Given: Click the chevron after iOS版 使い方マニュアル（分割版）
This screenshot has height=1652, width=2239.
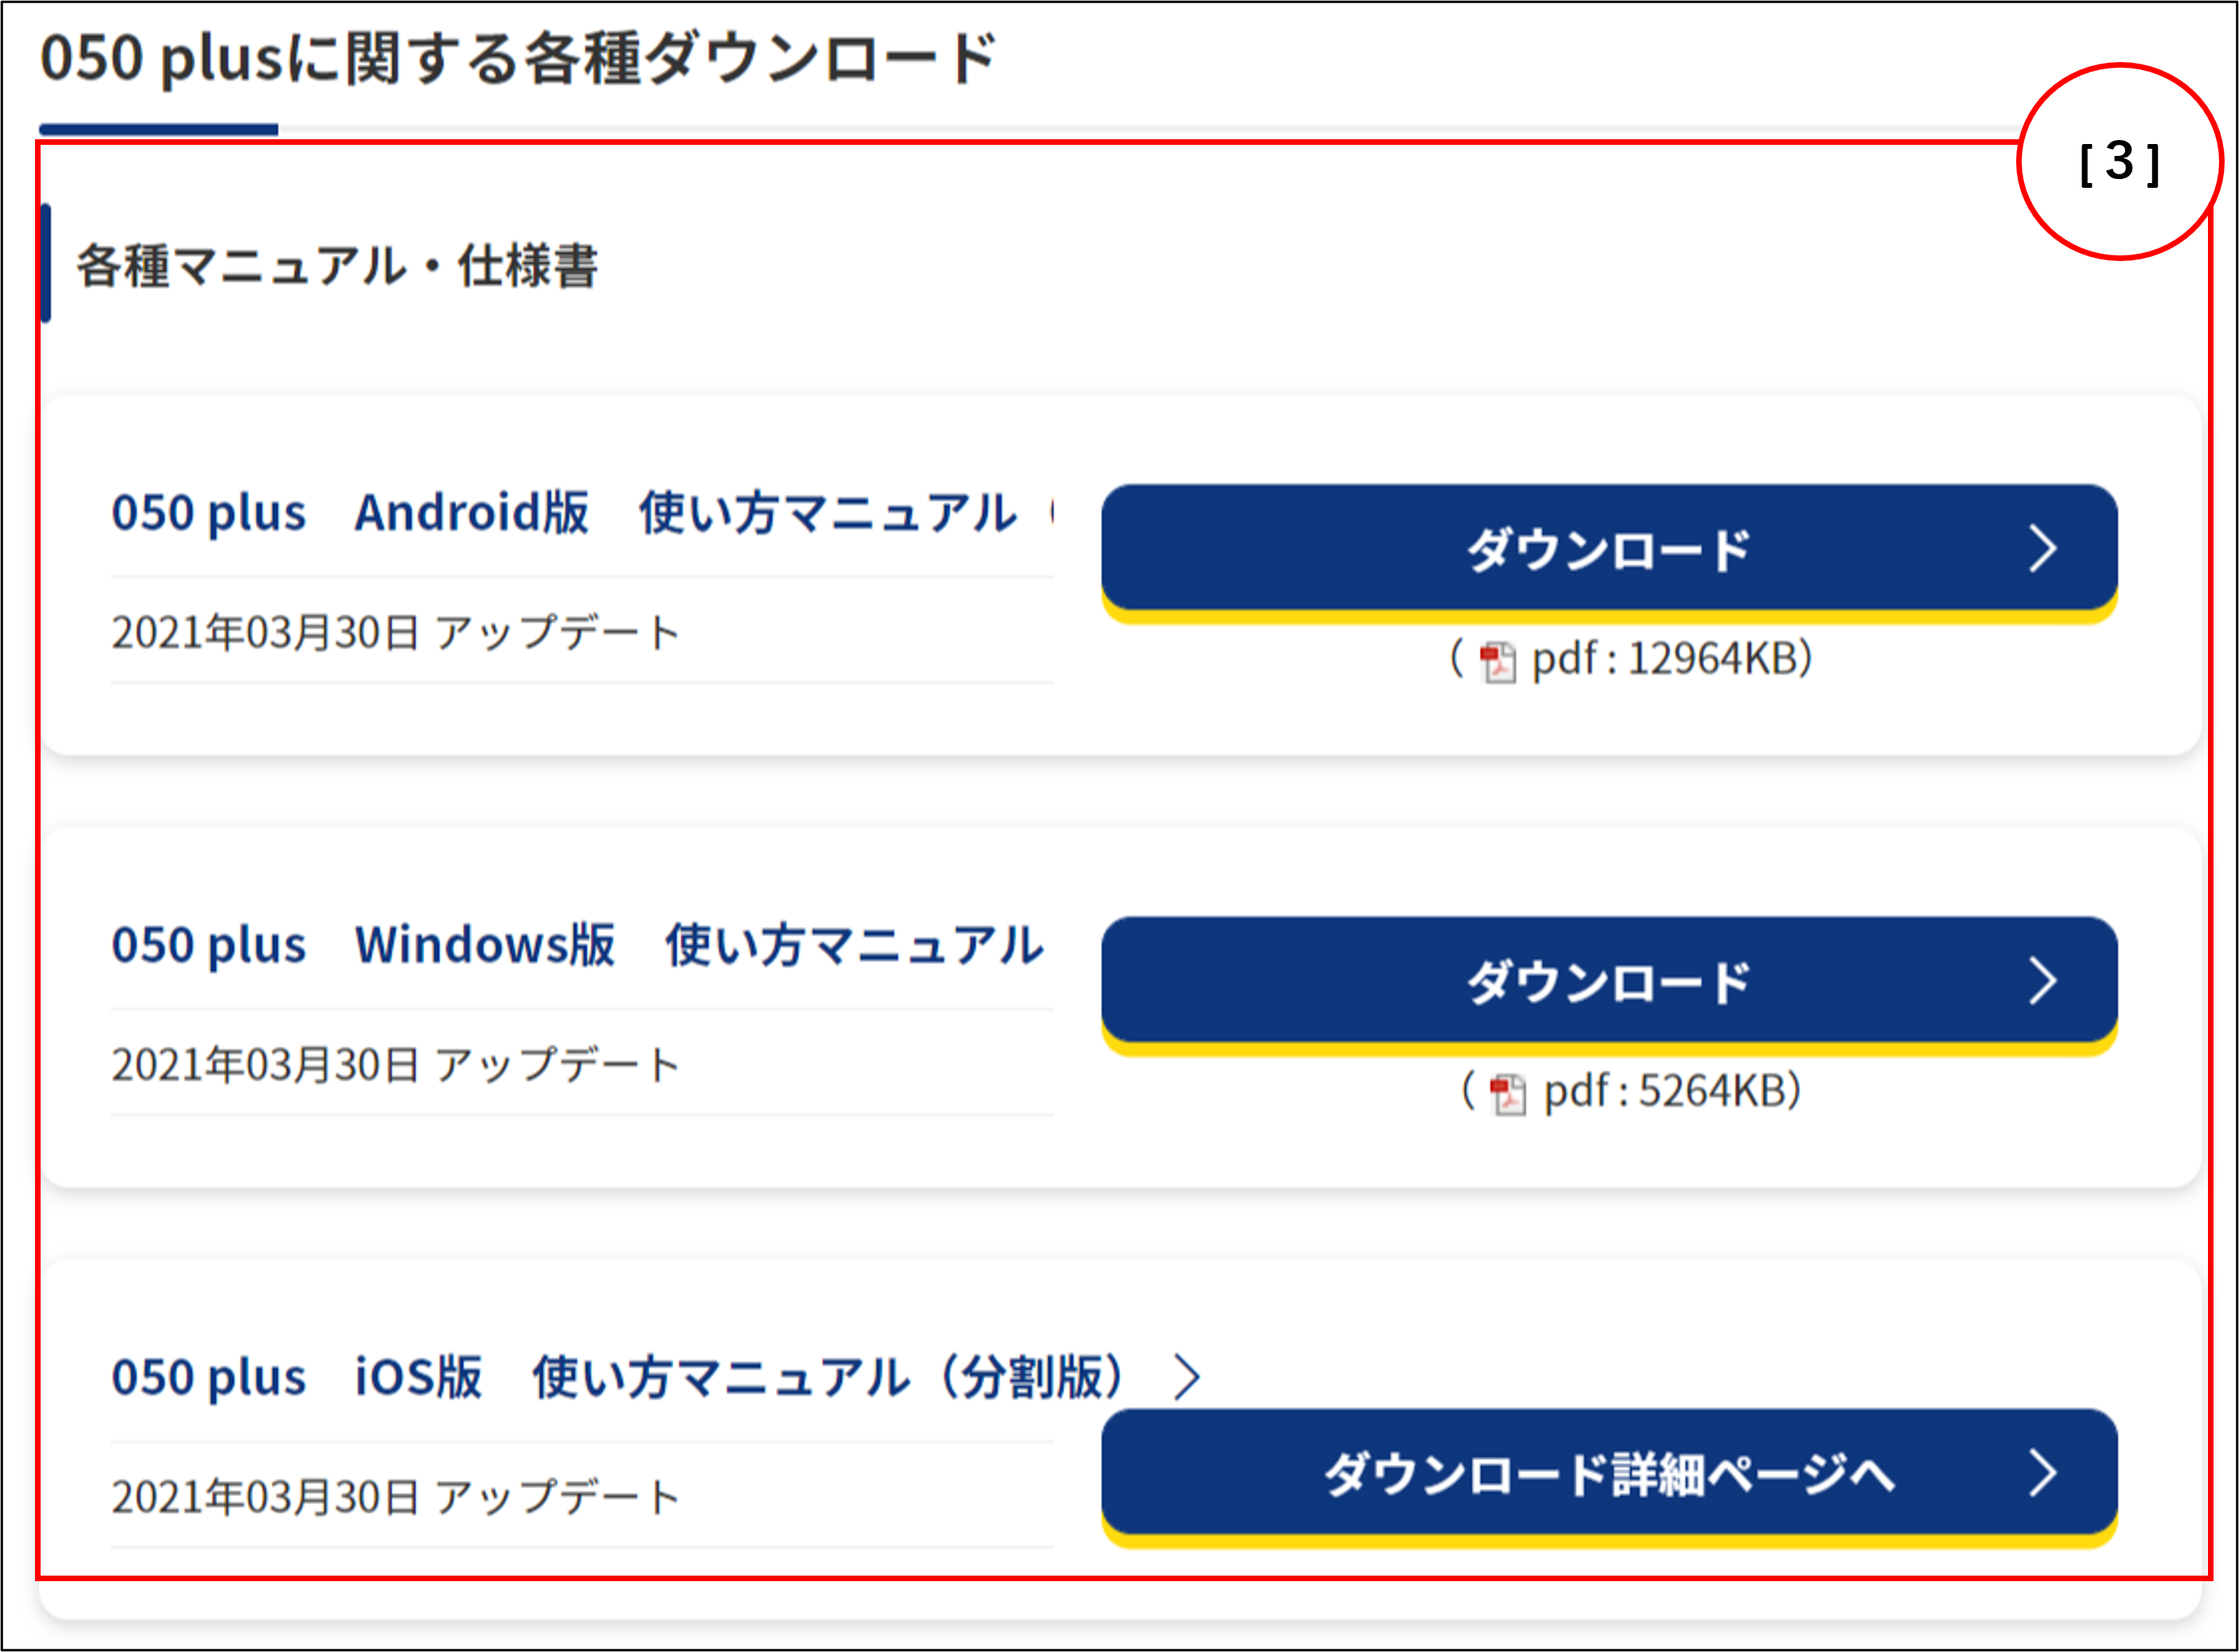Looking at the screenshot, I should pyautogui.click(x=1187, y=1377).
